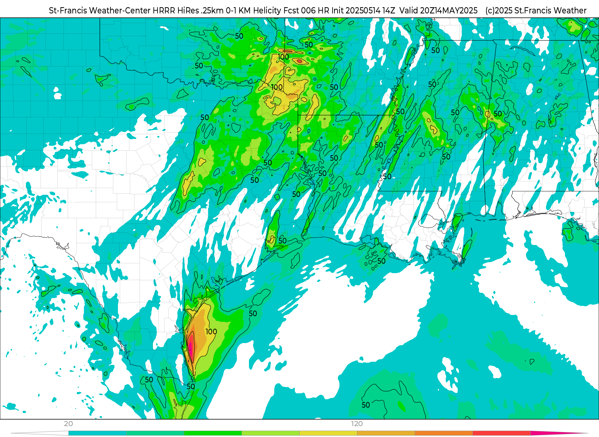Click the red segment of the color scale

pyautogui.click(x=501, y=433)
